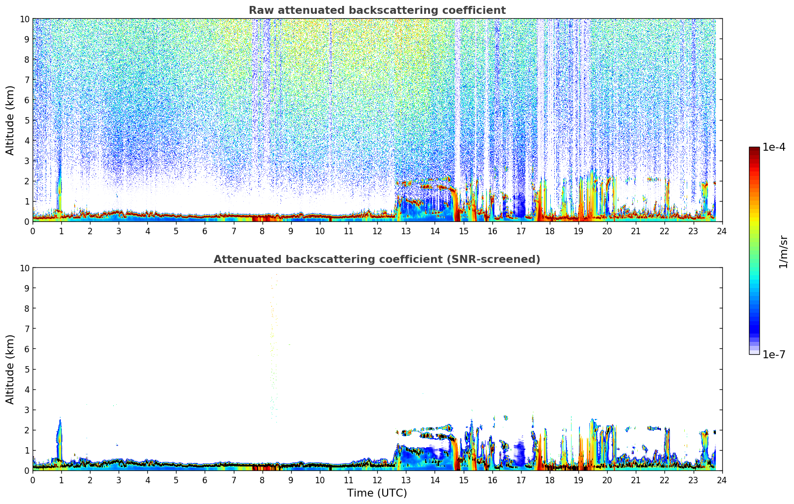This screenshot has width=794, height=504.
Task: Click the 'Attenuated backscattering coefficient (SNR-screened)' title
Action: (x=377, y=259)
